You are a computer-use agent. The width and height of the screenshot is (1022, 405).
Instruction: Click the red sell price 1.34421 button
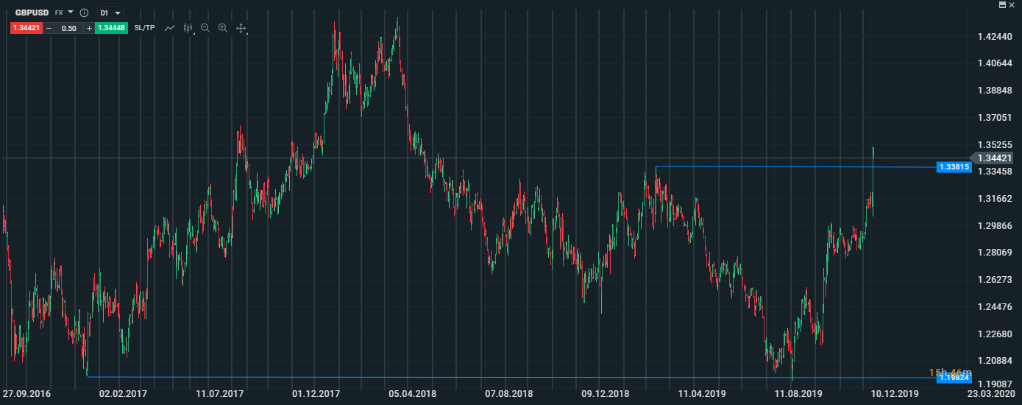[26, 28]
